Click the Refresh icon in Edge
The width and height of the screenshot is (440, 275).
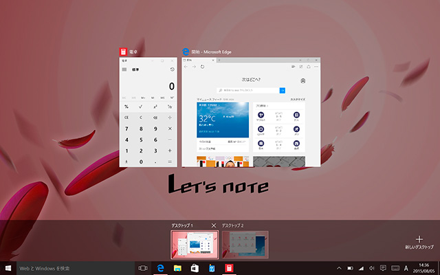[202, 67]
